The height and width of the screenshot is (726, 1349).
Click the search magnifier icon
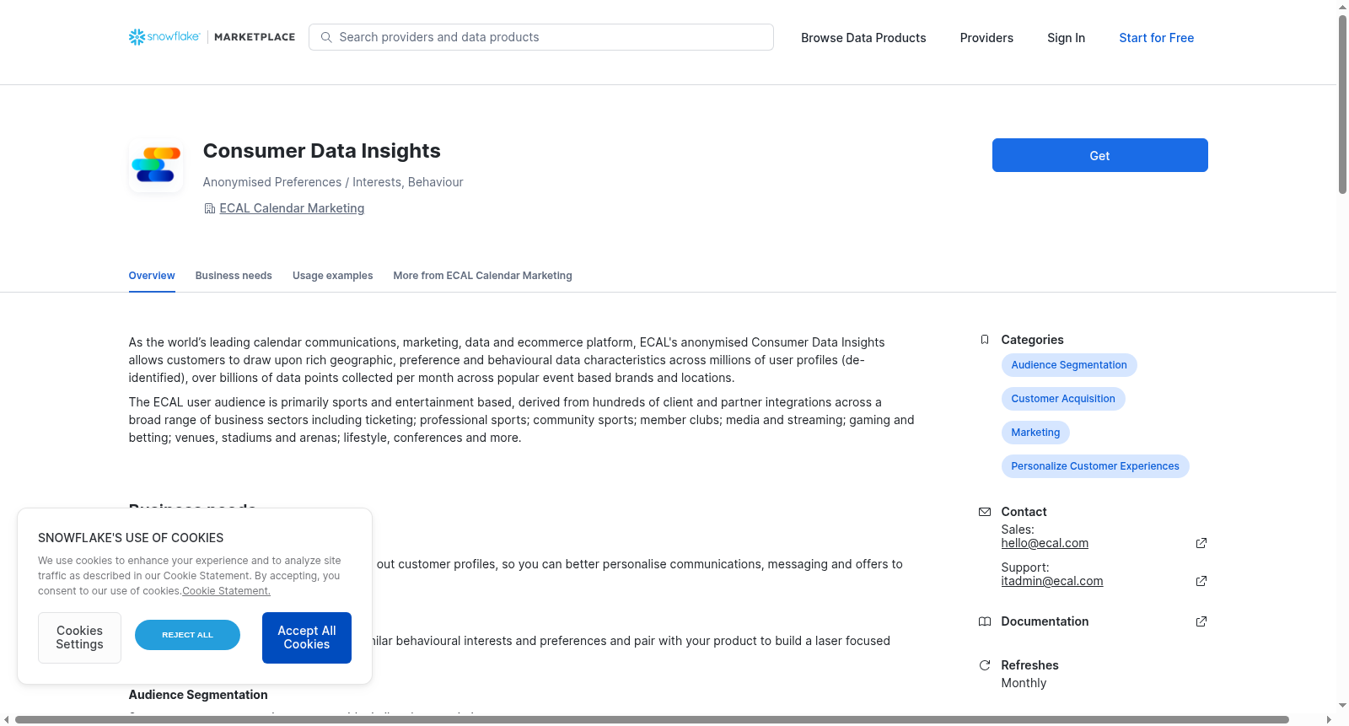(x=326, y=37)
